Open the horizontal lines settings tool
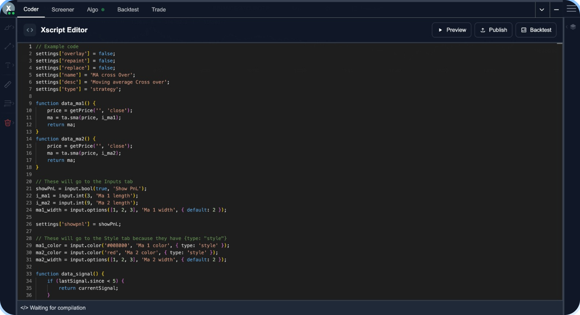Screen dimensions: 580x315 pyautogui.click(x=8, y=104)
